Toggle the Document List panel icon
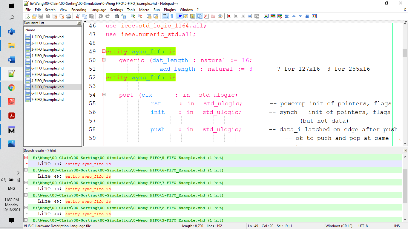408x229 pixels. pyautogui.click(x=200, y=16)
